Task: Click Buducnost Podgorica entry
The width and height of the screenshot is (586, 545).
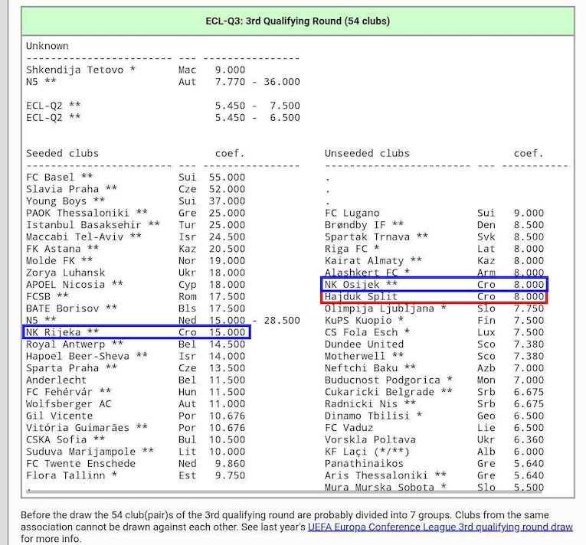Action: [x=434, y=380]
